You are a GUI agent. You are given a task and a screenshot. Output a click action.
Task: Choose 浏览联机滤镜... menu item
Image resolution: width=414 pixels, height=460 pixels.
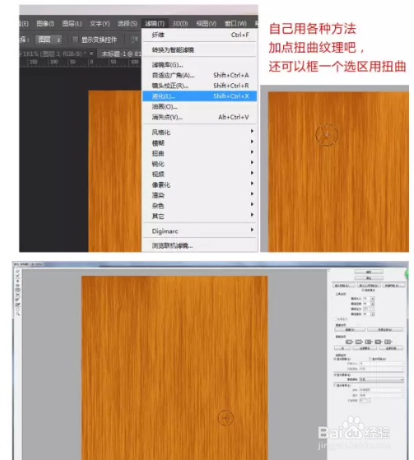point(199,245)
